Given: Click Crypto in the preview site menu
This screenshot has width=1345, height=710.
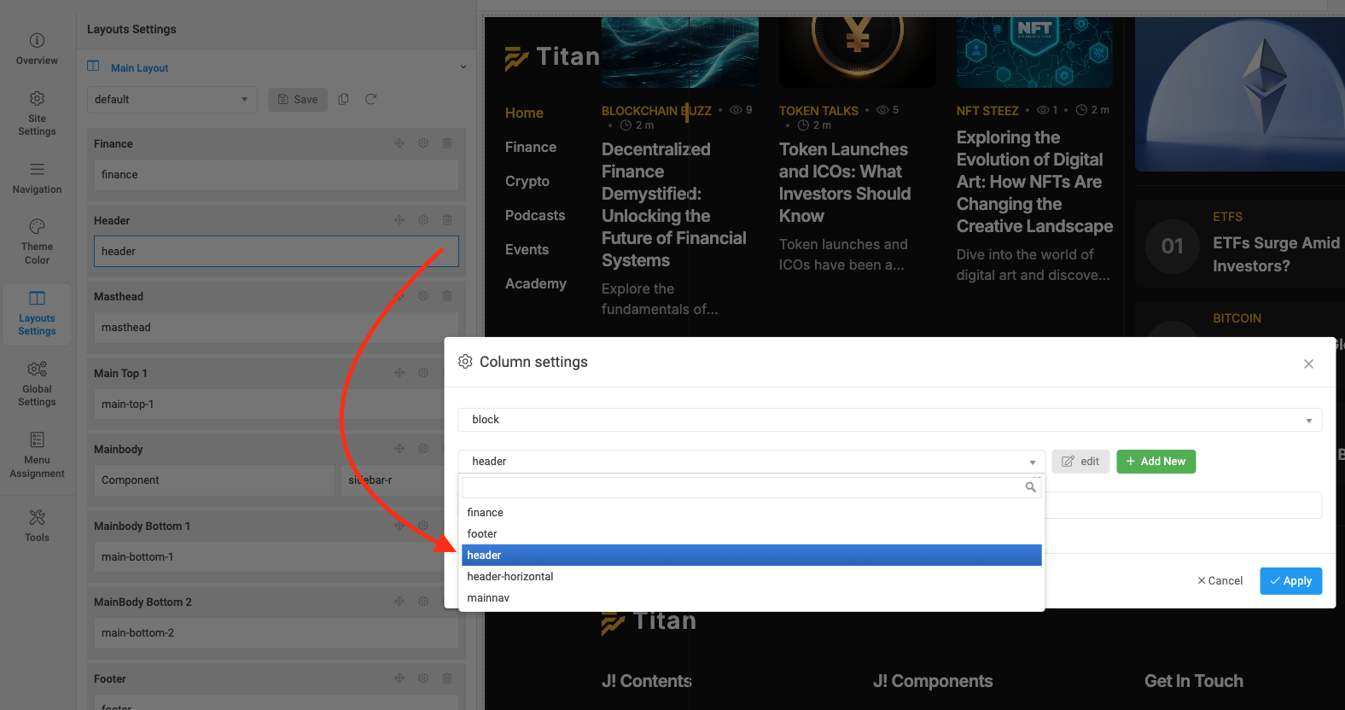Looking at the screenshot, I should pos(527,181).
